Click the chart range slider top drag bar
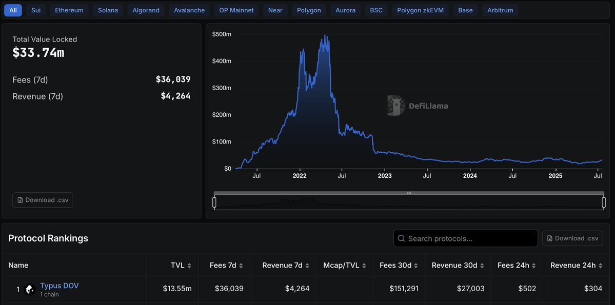 click(409, 193)
